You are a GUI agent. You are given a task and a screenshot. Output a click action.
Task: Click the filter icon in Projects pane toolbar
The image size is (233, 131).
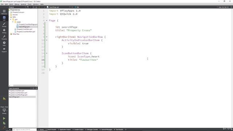tap(28, 7)
